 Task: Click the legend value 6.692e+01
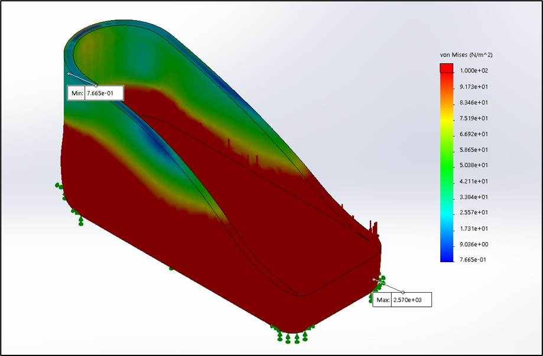(x=474, y=134)
